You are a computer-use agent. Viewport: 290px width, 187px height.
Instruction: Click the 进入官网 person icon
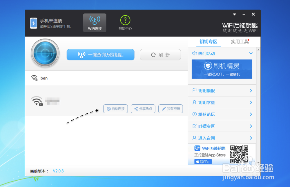194,138
